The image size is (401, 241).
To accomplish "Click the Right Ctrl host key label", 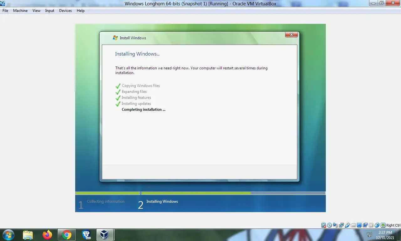I will [x=393, y=225].
